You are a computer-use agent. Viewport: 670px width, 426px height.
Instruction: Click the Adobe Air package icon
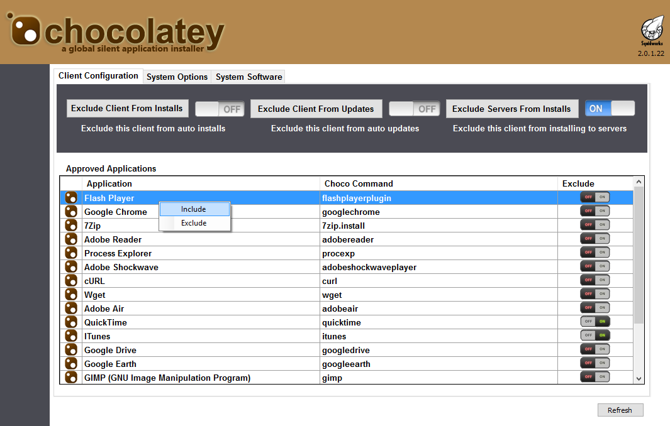click(x=71, y=308)
